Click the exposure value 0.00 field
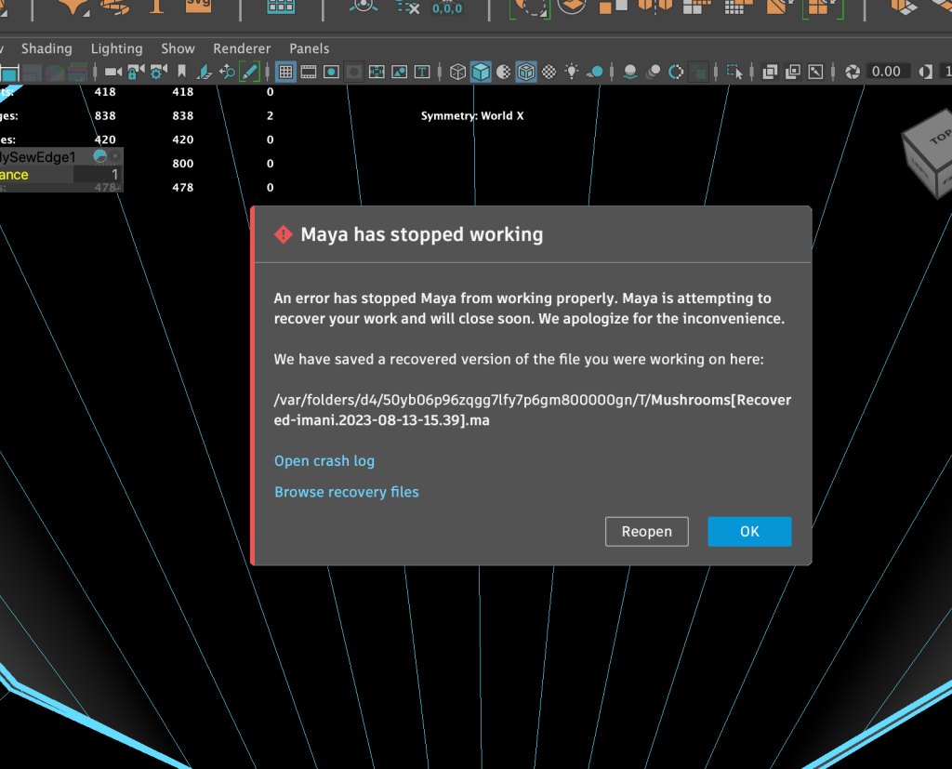This screenshot has width=952, height=769. [886, 72]
